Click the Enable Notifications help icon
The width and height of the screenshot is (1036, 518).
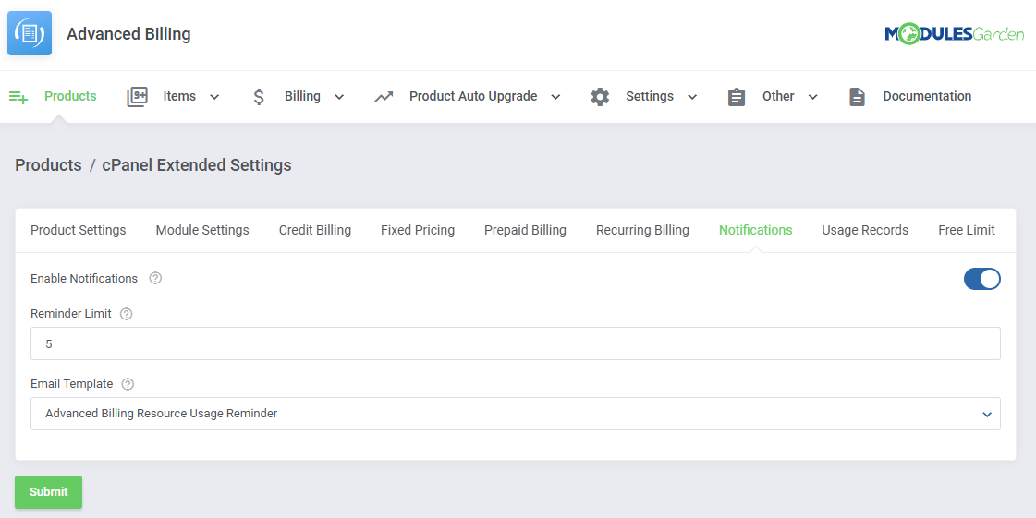[x=155, y=279]
